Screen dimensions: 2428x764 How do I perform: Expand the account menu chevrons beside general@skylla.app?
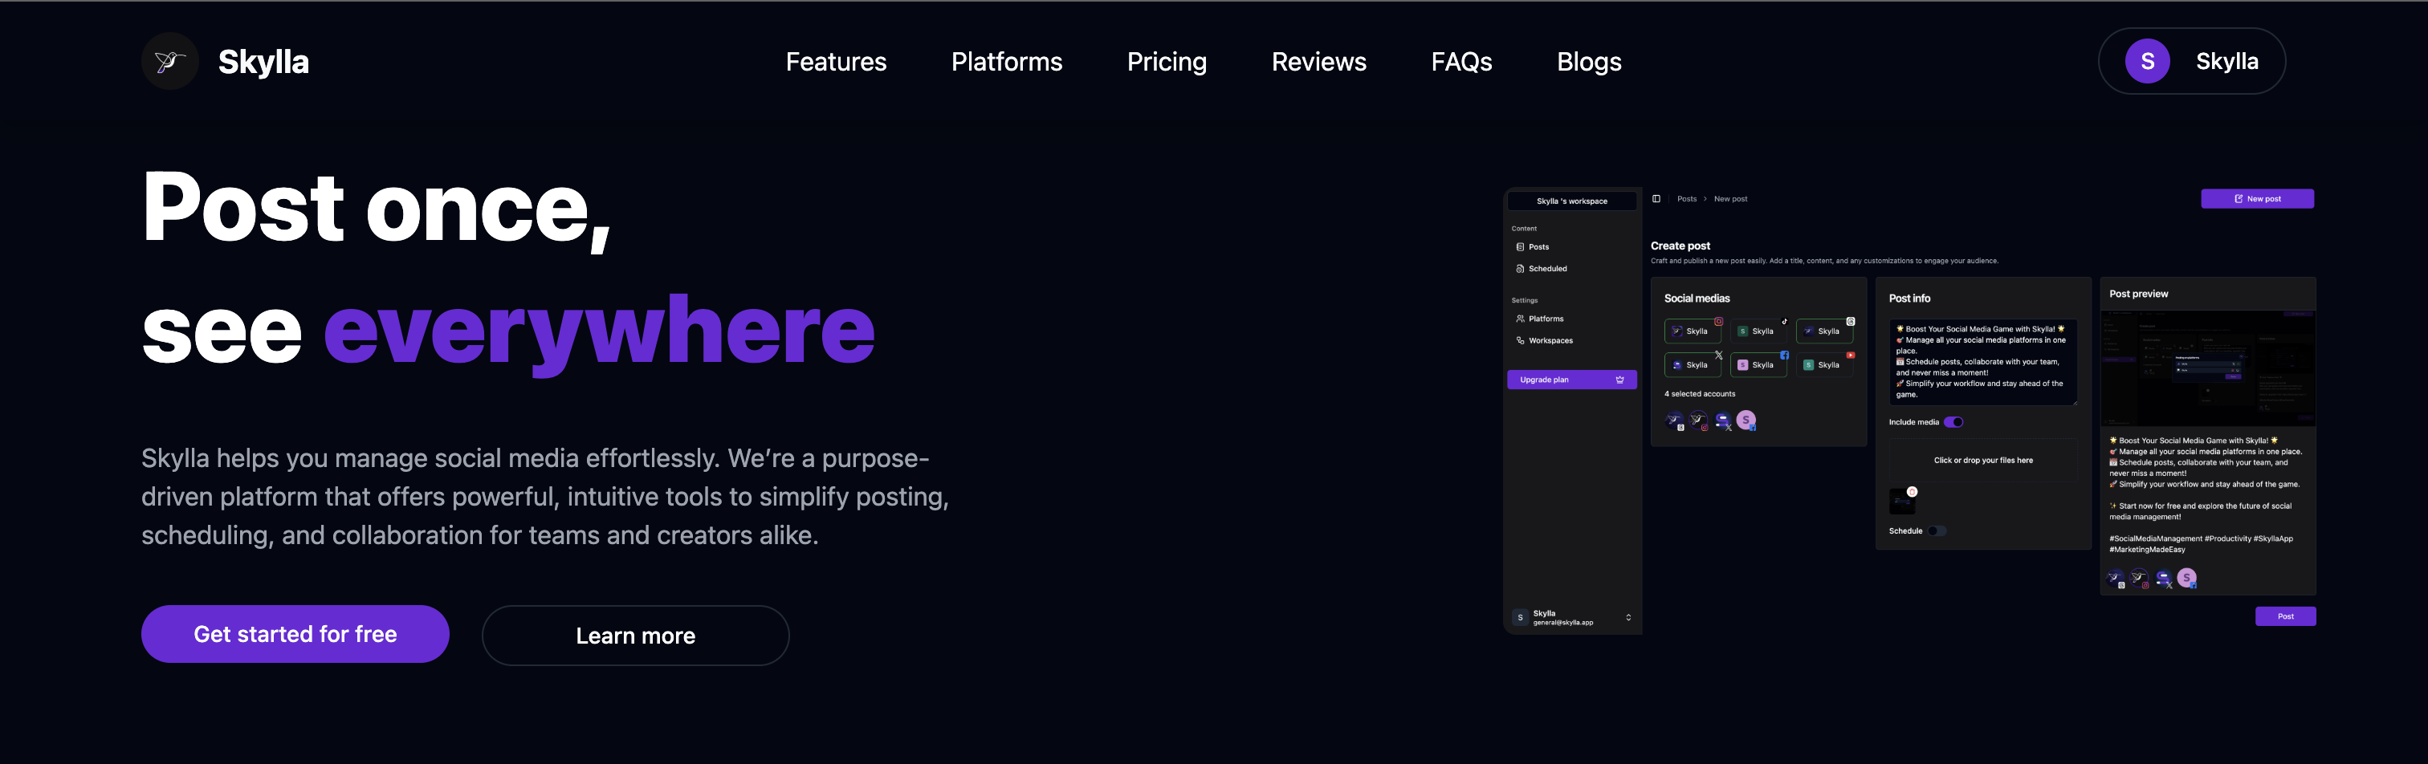1627,618
